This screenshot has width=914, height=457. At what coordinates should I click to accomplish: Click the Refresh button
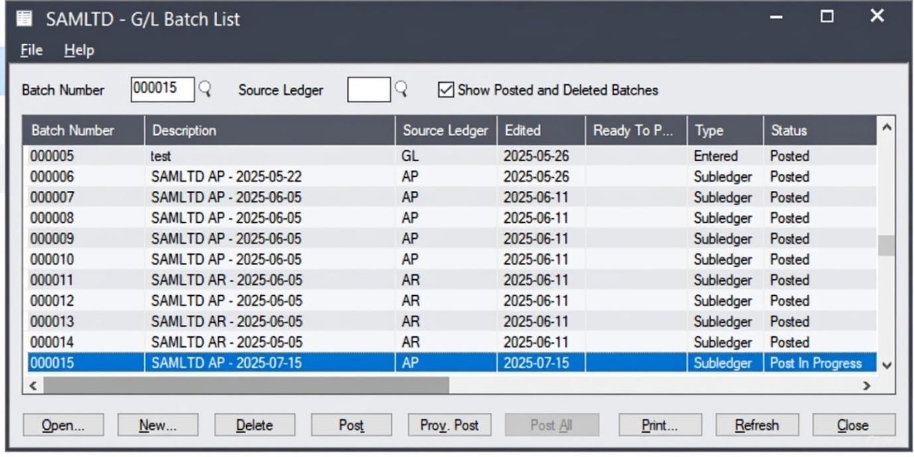[x=756, y=425]
